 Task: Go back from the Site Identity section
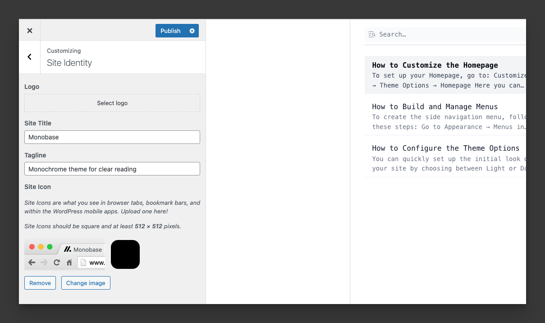tap(30, 57)
